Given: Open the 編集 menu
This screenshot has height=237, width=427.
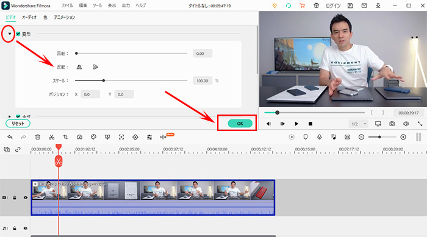Looking at the screenshot, I should click(83, 5).
